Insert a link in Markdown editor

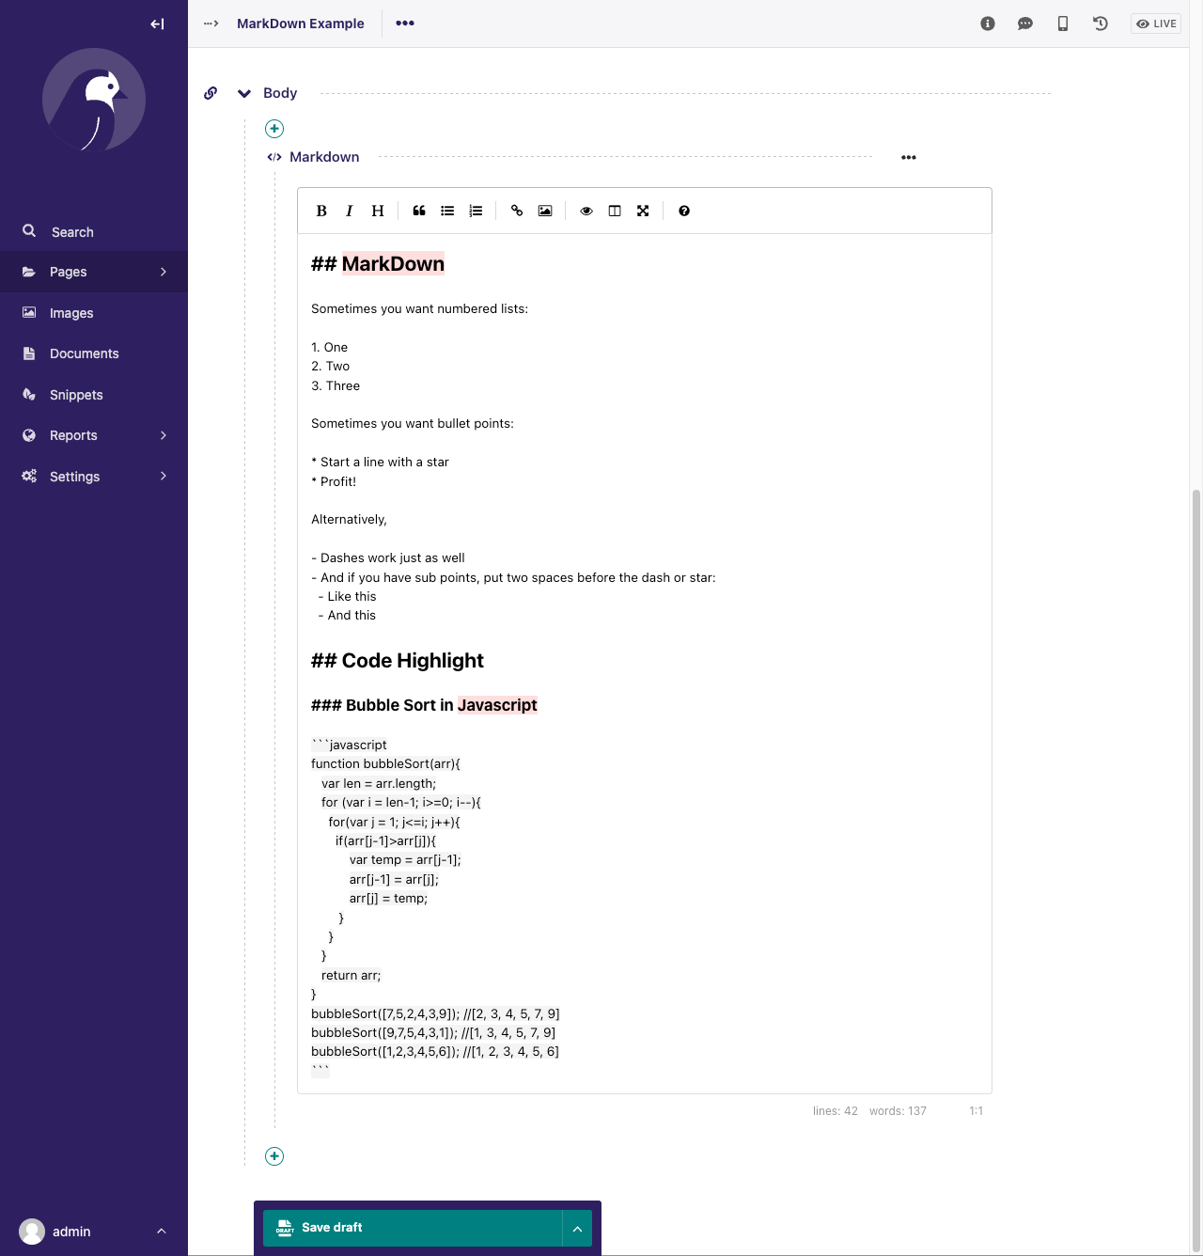[x=517, y=211]
